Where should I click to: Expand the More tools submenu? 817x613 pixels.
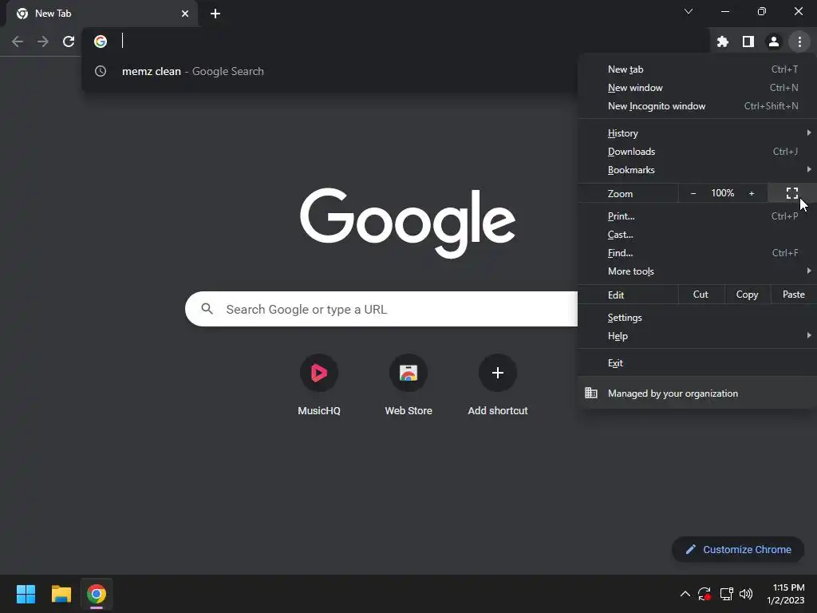pyautogui.click(x=697, y=271)
